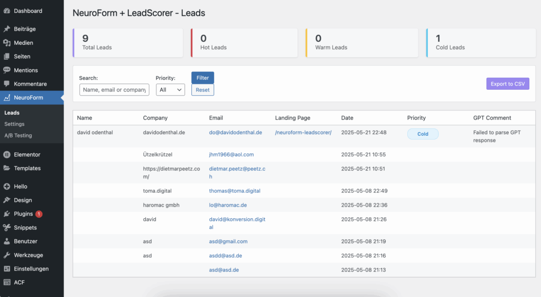
Task: Click the Snippets scissors icon
Action: (6, 228)
